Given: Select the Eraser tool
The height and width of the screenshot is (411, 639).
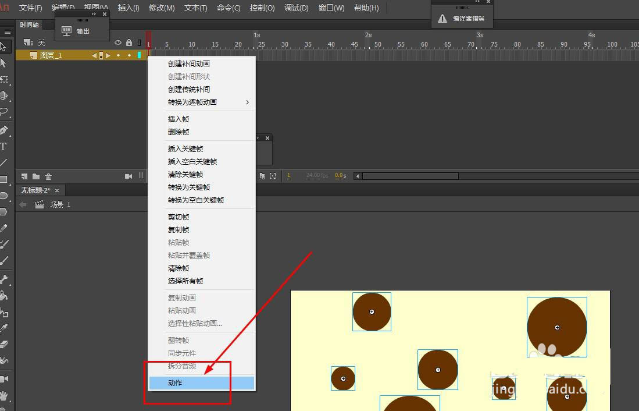Looking at the screenshot, I should pos(3,344).
